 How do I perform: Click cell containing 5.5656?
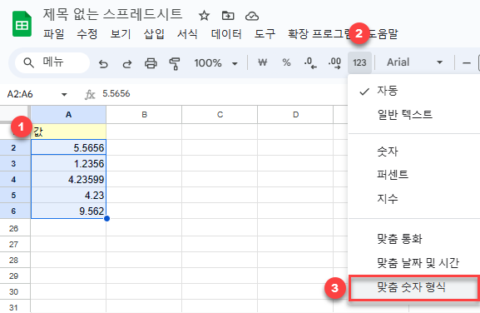click(x=68, y=147)
